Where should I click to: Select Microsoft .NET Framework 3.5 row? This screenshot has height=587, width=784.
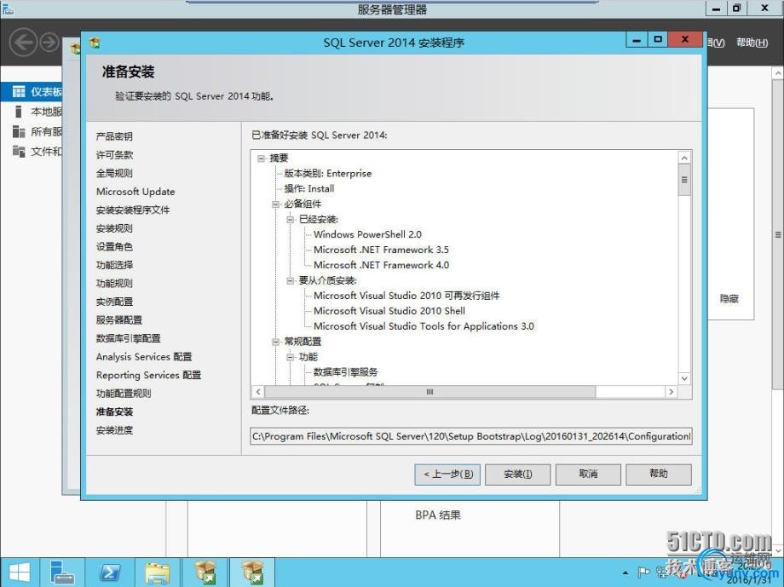pyautogui.click(x=381, y=250)
